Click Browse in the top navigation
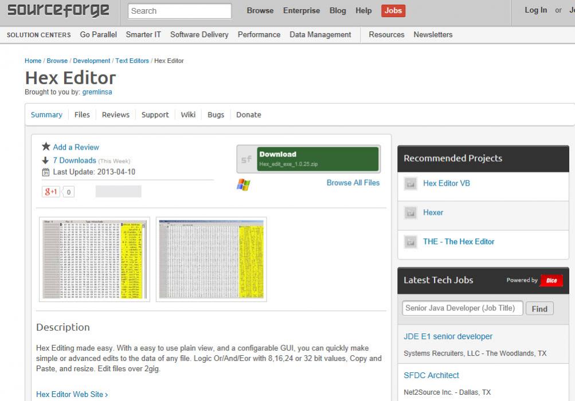 (260, 11)
